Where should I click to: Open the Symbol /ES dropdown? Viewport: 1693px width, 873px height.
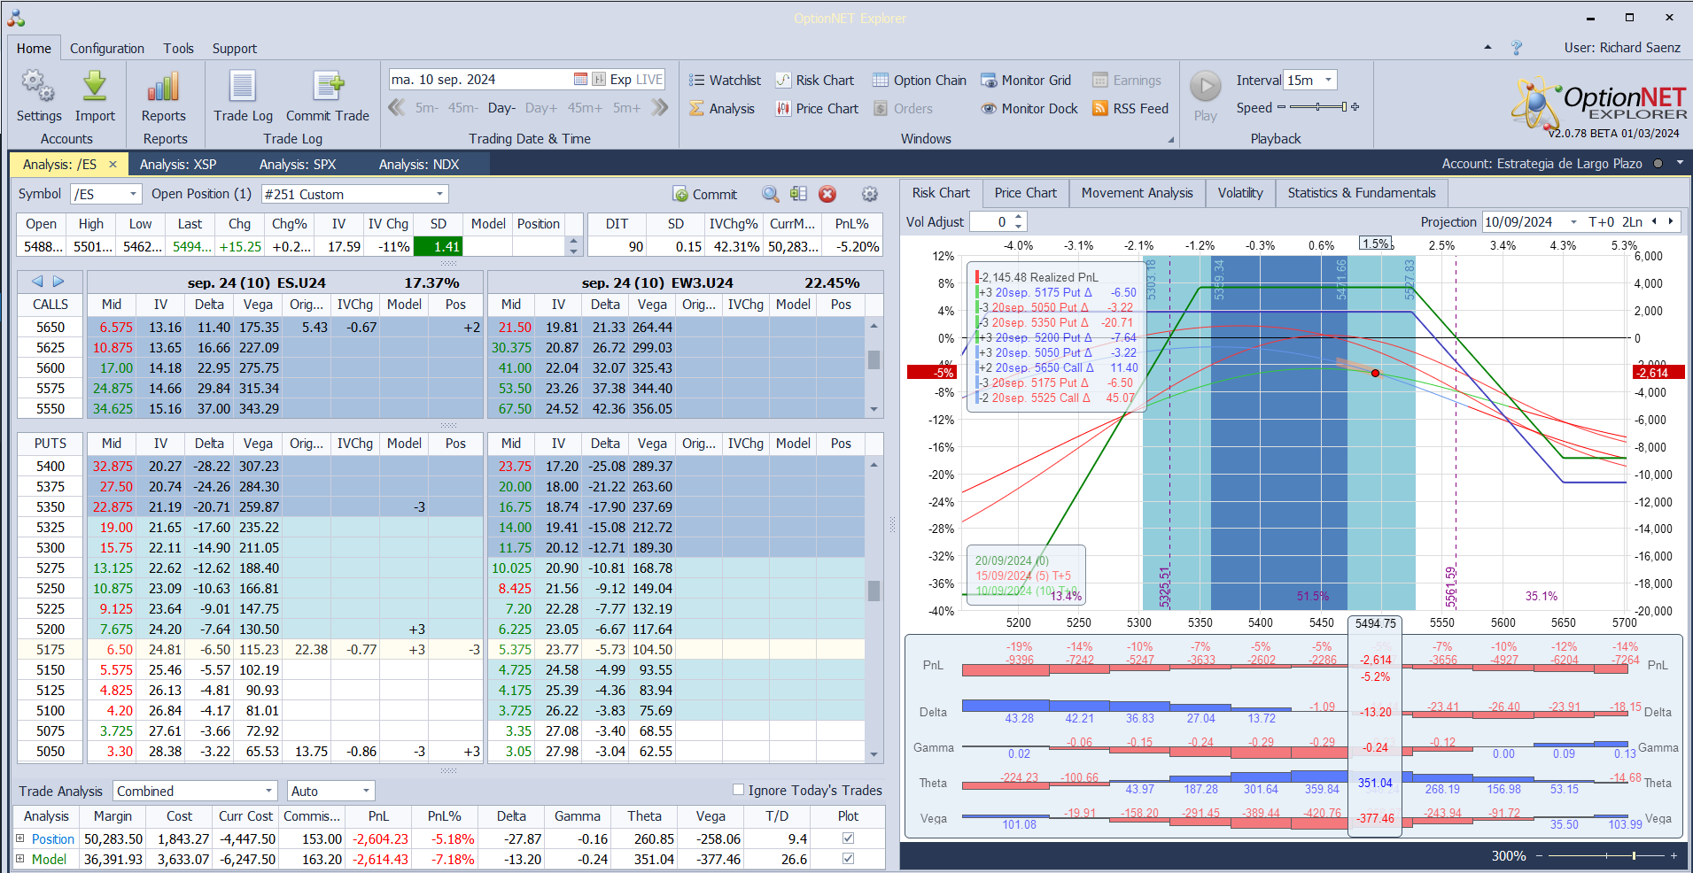click(133, 194)
